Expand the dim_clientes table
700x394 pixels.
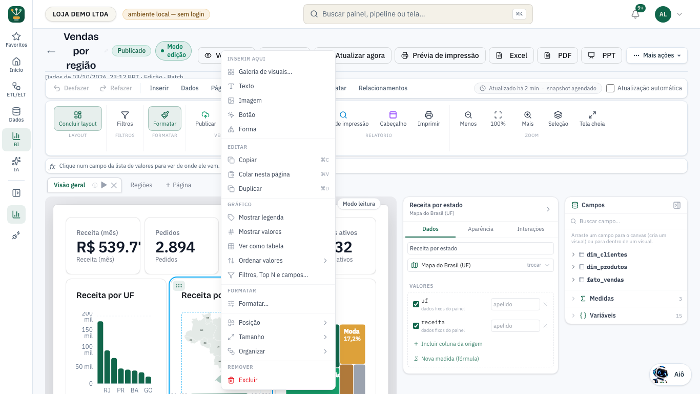[x=573, y=254]
